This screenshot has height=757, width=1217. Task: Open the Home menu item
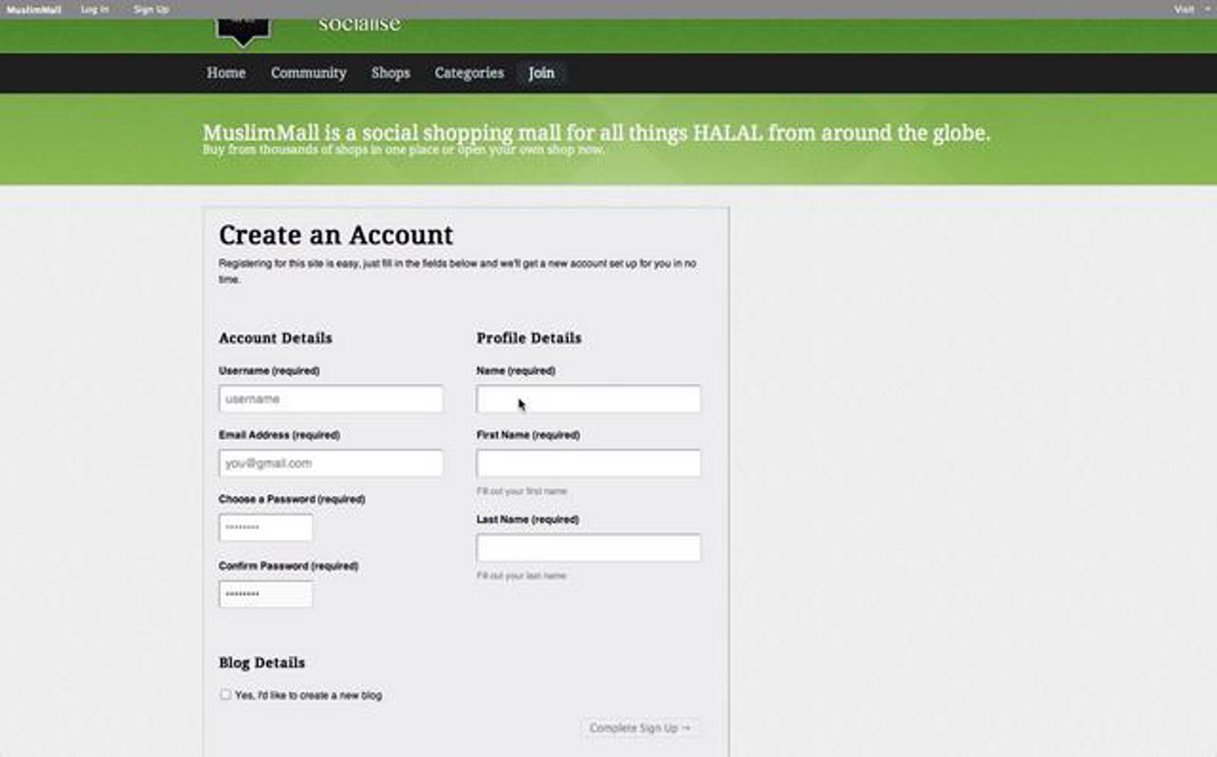point(226,73)
